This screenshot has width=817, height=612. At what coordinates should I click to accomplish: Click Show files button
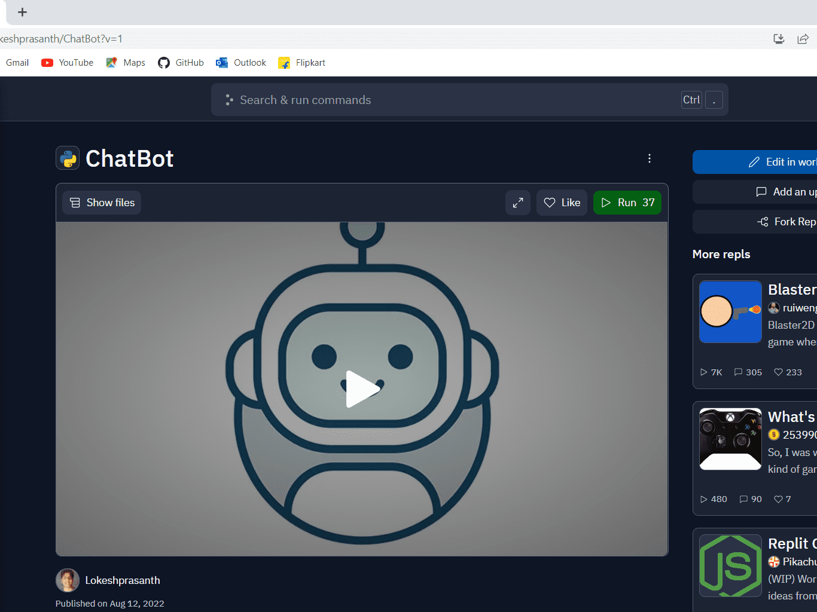(102, 203)
